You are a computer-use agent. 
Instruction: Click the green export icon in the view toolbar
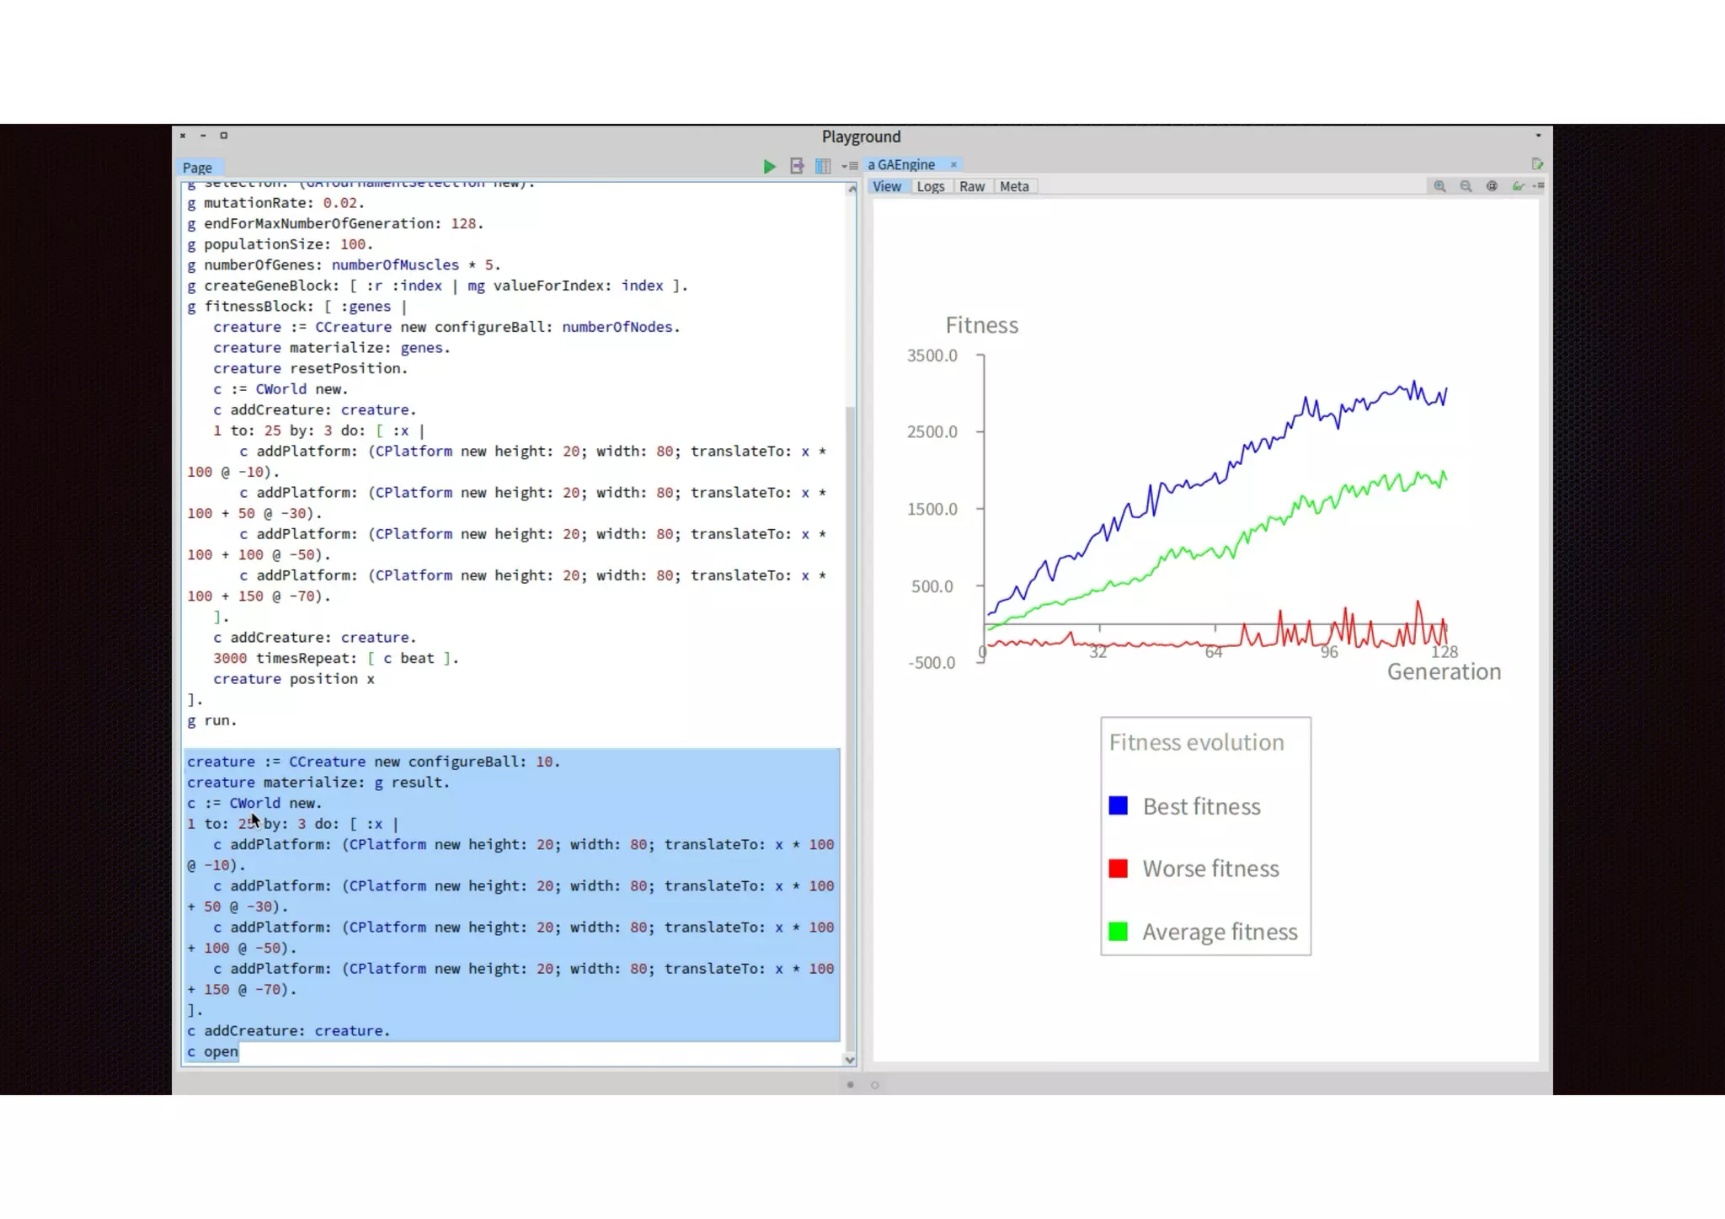coord(1518,186)
